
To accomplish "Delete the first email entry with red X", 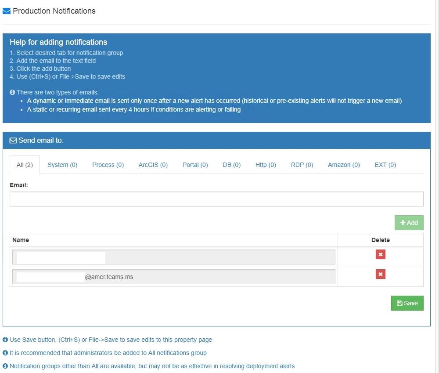I will tap(380, 254).
